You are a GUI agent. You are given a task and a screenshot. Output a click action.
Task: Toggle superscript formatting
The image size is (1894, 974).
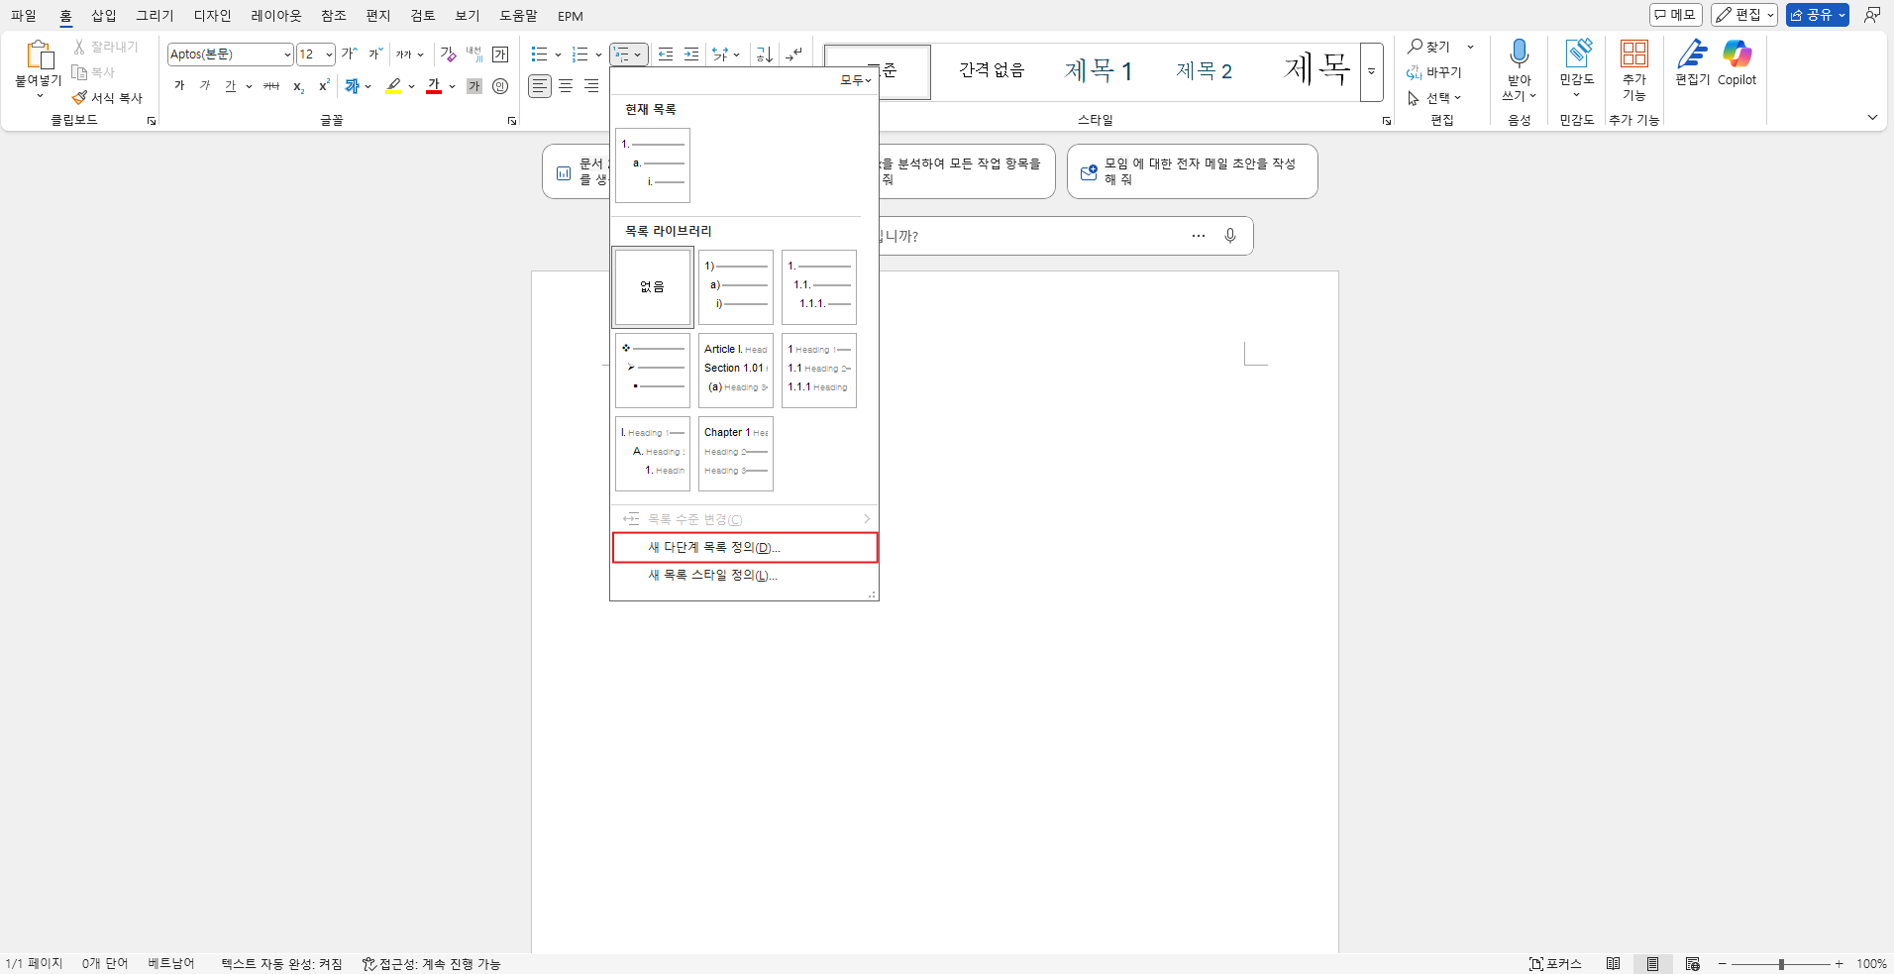pyautogui.click(x=324, y=86)
